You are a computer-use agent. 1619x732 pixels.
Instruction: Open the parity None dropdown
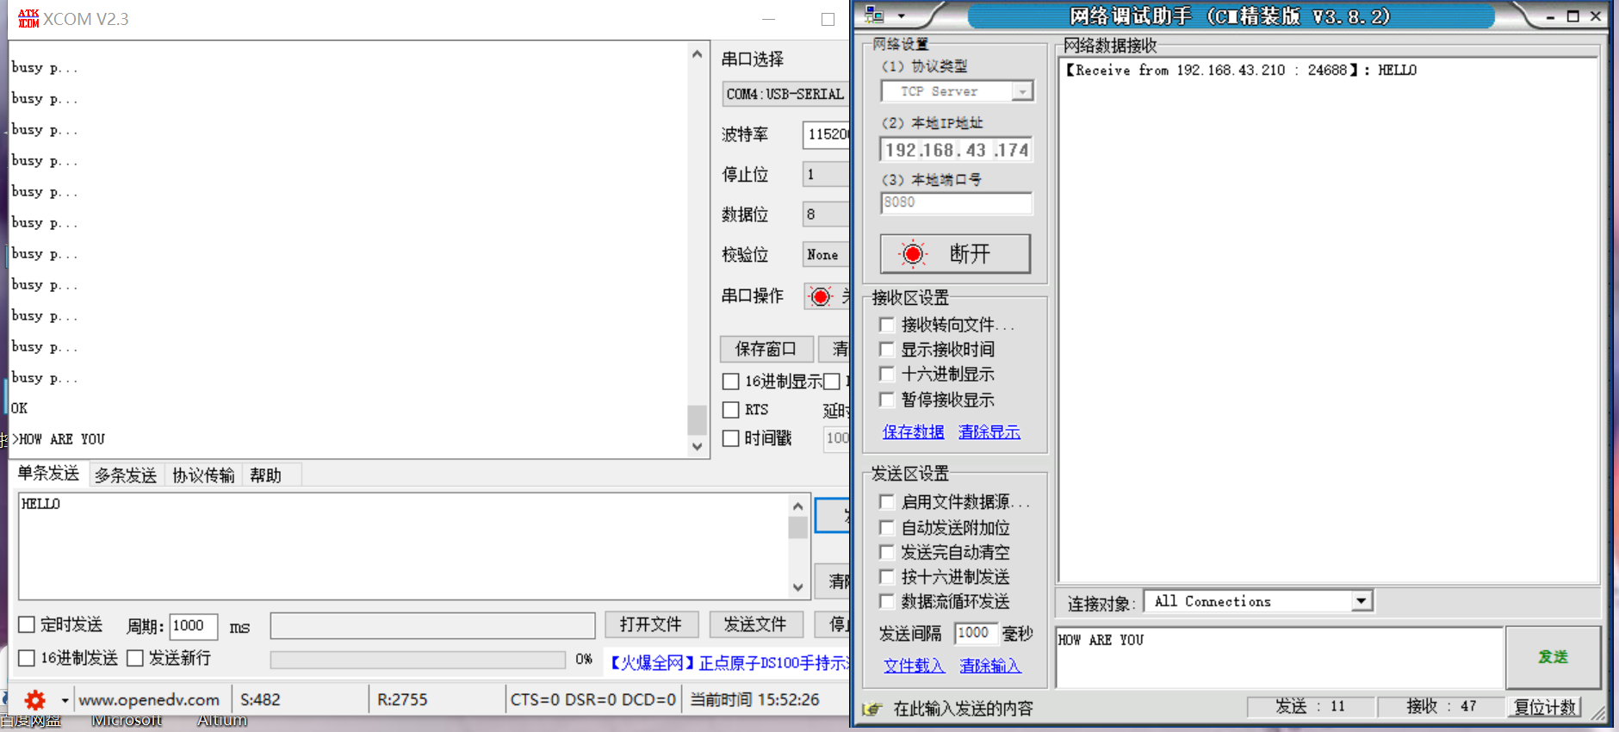tap(826, 254)
